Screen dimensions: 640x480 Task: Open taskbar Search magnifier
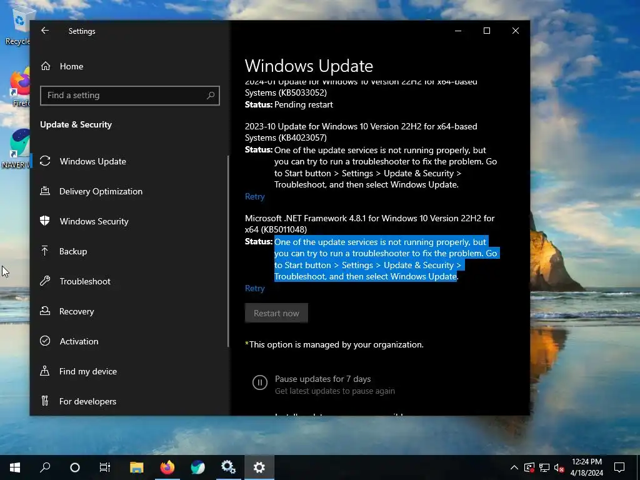pyautogui.click(x=45, y=467)
